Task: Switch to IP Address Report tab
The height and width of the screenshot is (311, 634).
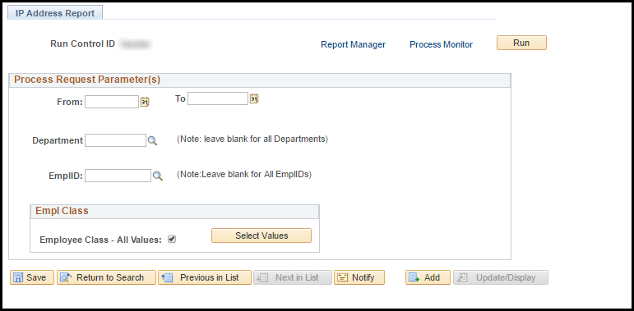Action: (55, 13)
